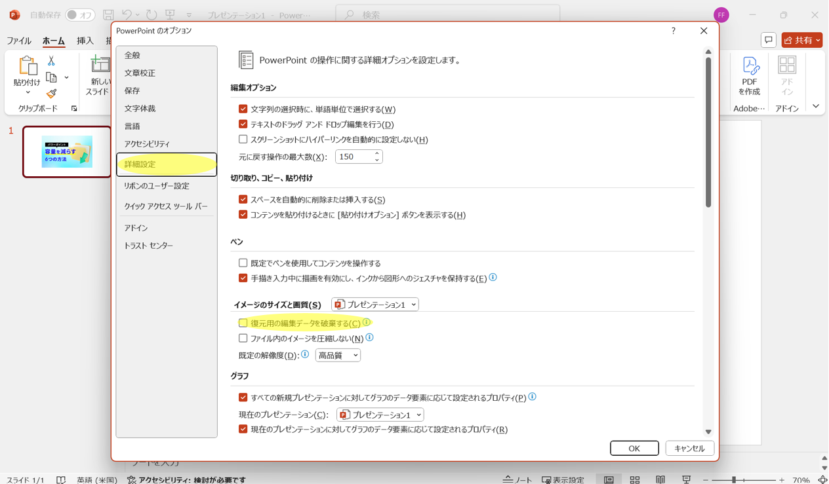
Task: Open the undo history dropdown arrow
Action: tap(138, 14)
